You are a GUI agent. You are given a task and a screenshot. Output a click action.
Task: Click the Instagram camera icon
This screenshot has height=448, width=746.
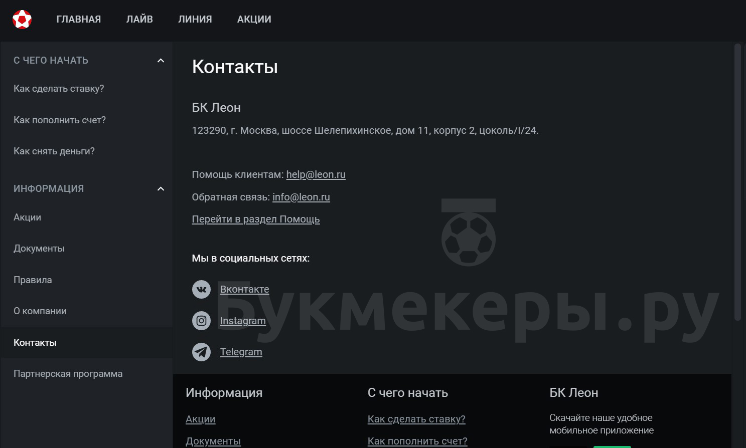201,321
